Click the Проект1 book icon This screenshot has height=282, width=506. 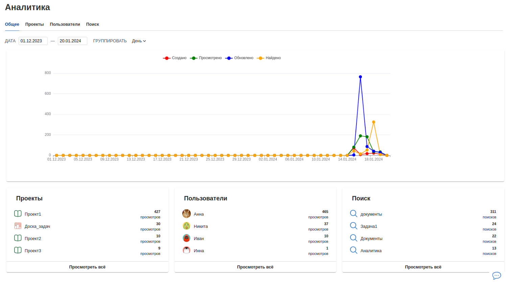(x=18, y=214)
